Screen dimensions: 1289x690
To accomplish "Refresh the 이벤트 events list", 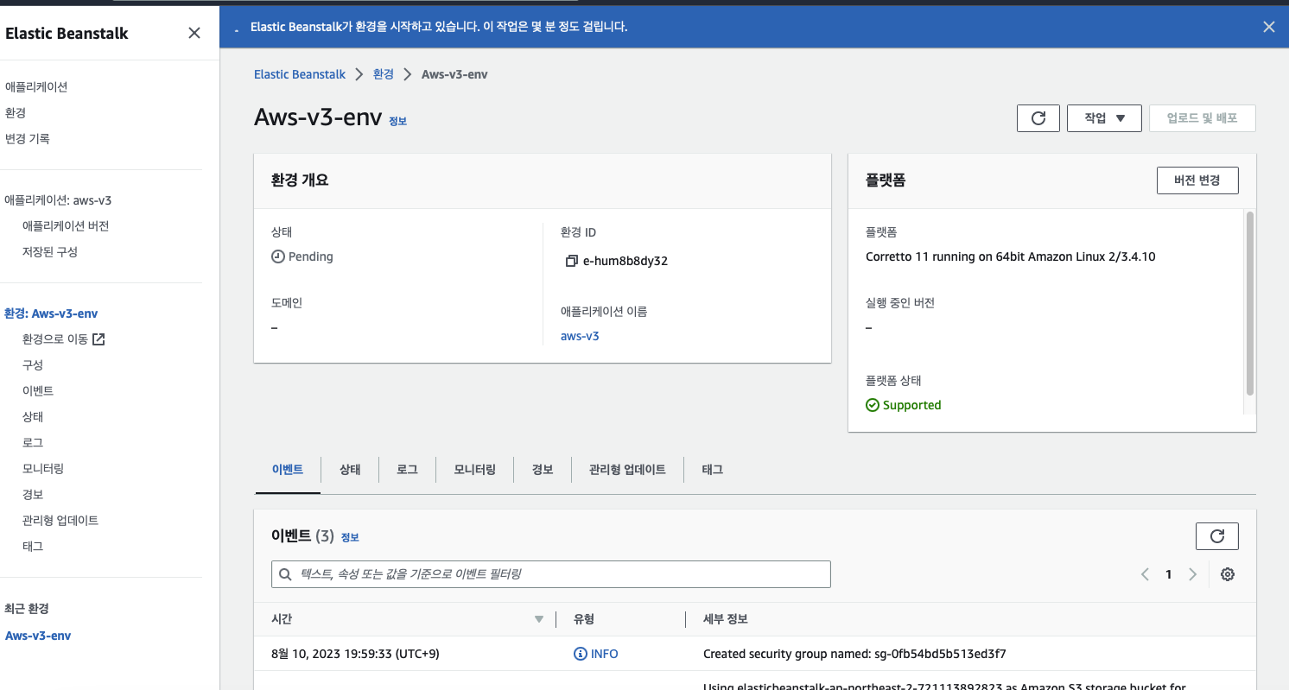I will (1217, 536).
